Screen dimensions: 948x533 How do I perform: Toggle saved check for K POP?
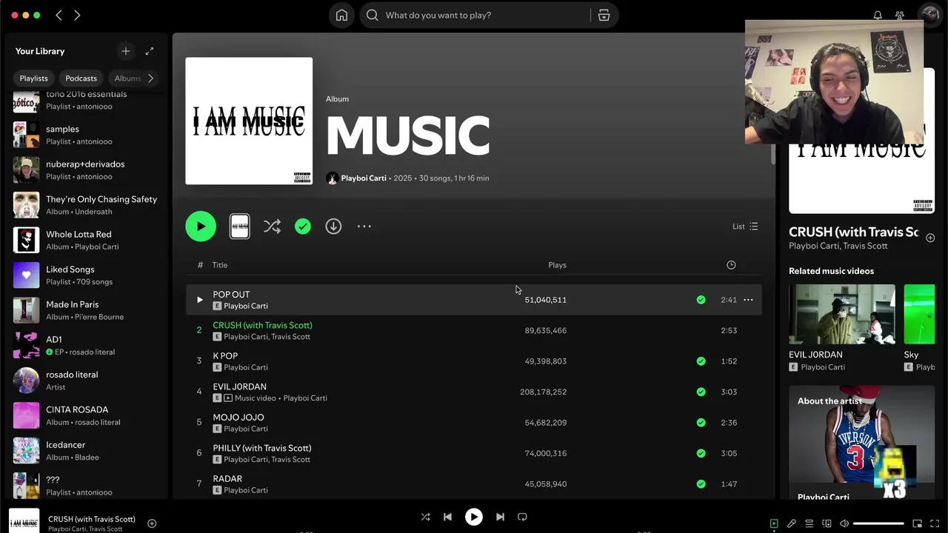point(701,361)
